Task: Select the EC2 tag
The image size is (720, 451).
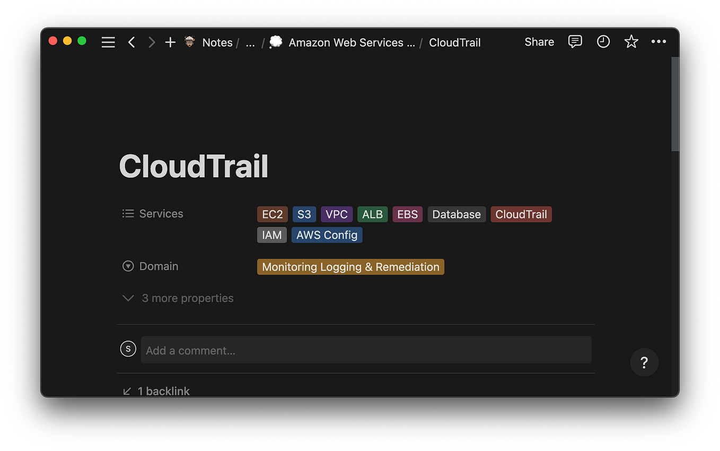Action: pyautogui.click(x=273, y=214)
